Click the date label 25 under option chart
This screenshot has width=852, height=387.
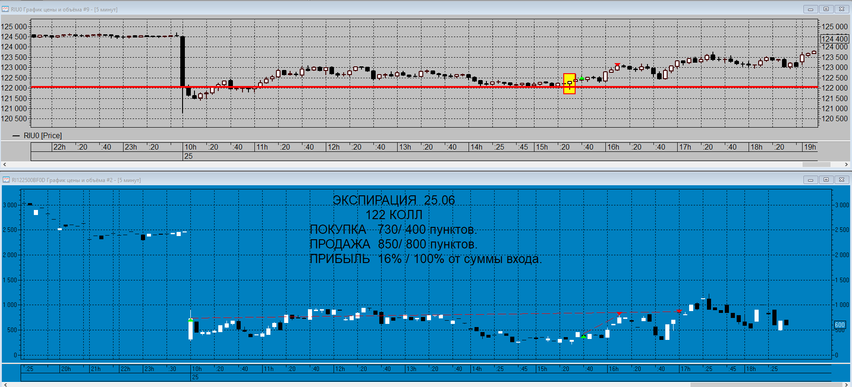point(195,377)
